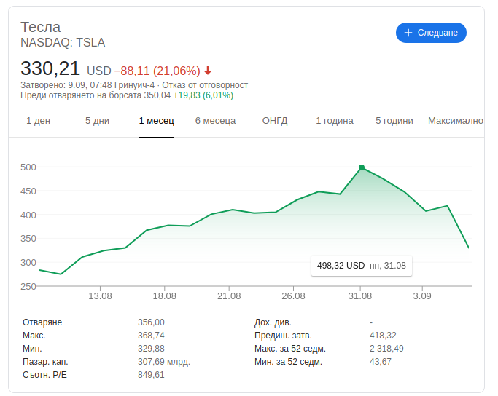Show the Максимално range
Image resolution: width=498 pixels, height=396 pixels.
(x=456, y=121)
